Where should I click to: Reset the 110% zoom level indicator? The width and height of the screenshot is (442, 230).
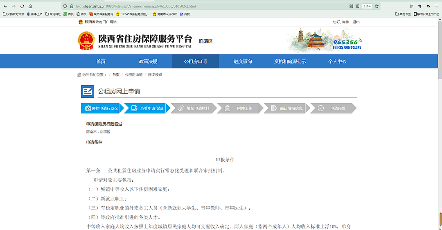pos(367,6)
